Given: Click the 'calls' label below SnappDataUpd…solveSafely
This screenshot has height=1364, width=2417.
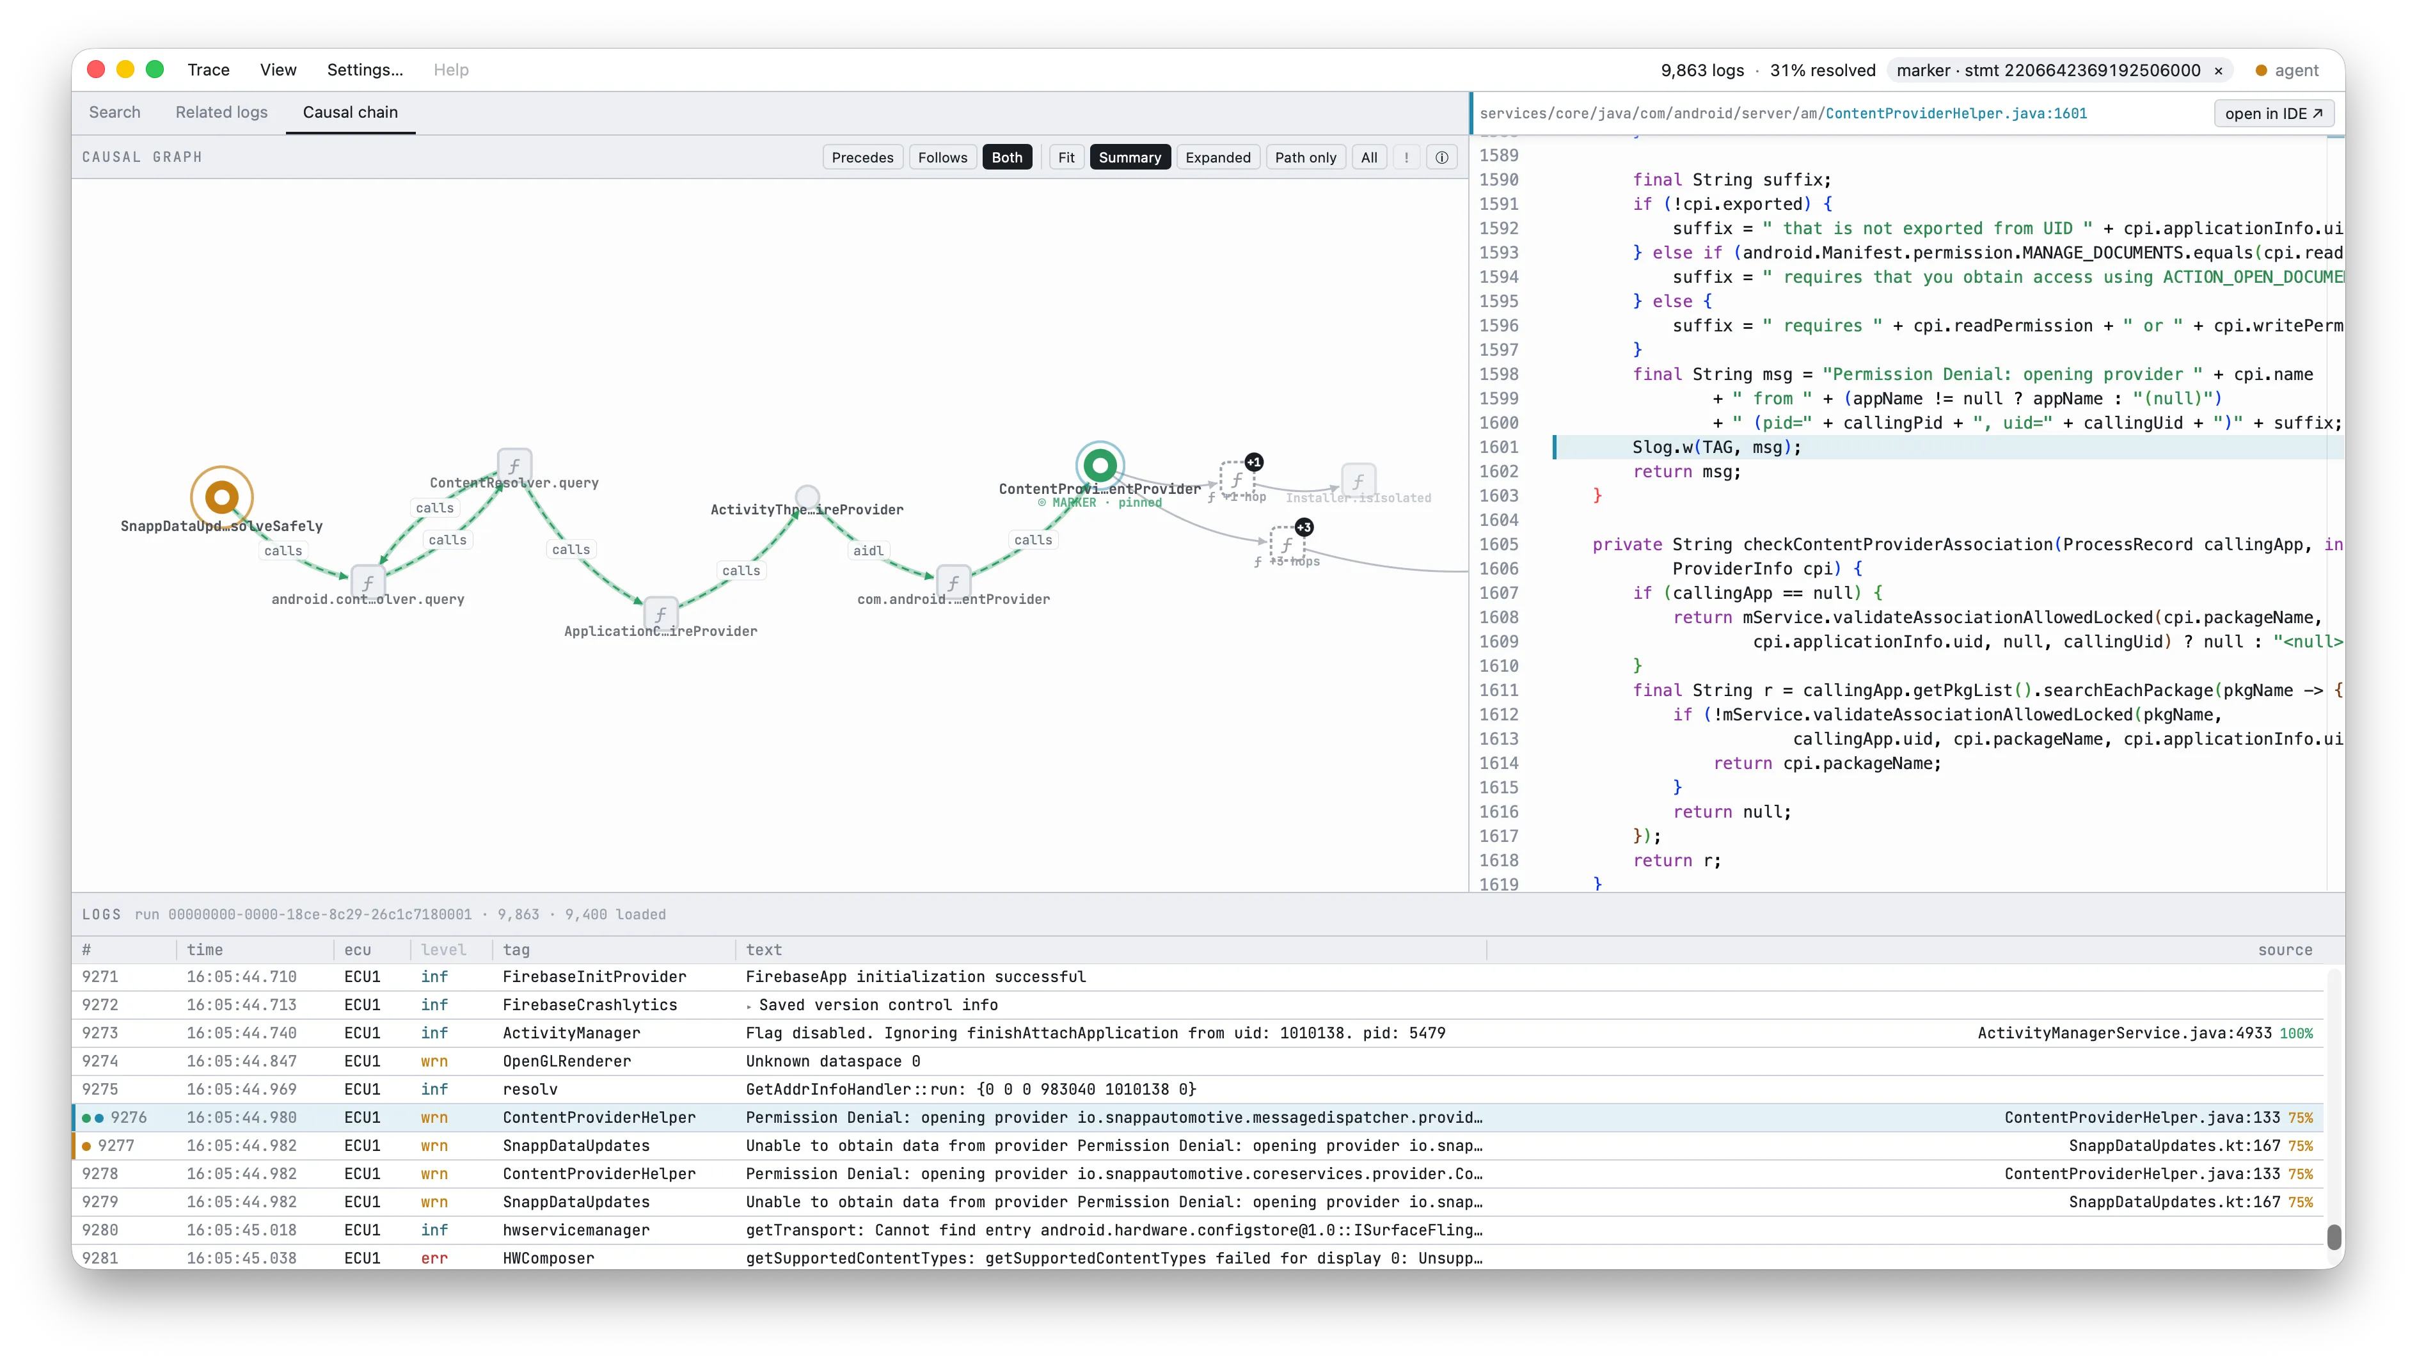Looking at the screenshot, I should (x=282, y=551).
